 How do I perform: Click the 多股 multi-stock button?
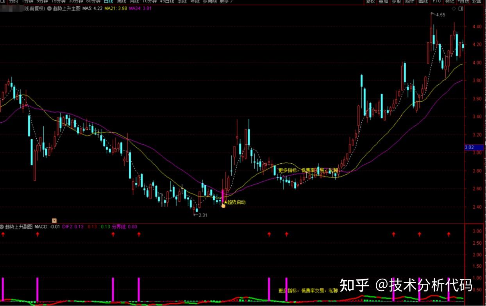(x=396, y=2)
